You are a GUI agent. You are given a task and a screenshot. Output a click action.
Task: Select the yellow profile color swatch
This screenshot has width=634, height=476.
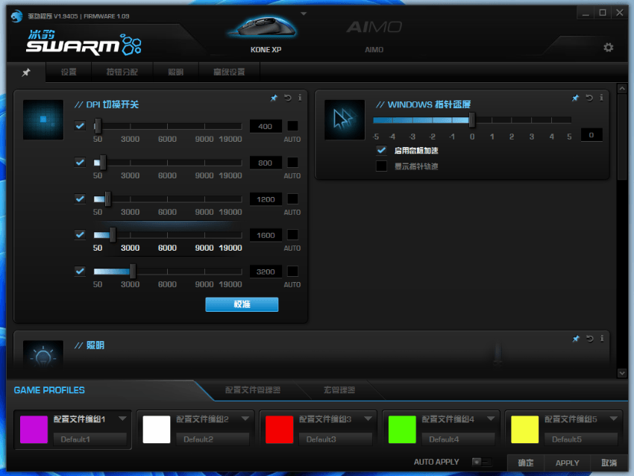tap(525, 430)
